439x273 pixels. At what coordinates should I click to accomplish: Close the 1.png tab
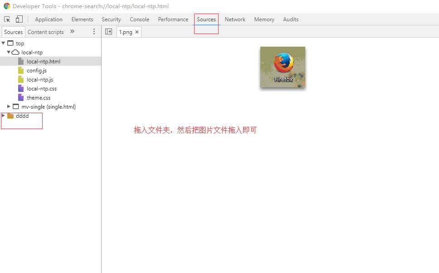point(137,32)
